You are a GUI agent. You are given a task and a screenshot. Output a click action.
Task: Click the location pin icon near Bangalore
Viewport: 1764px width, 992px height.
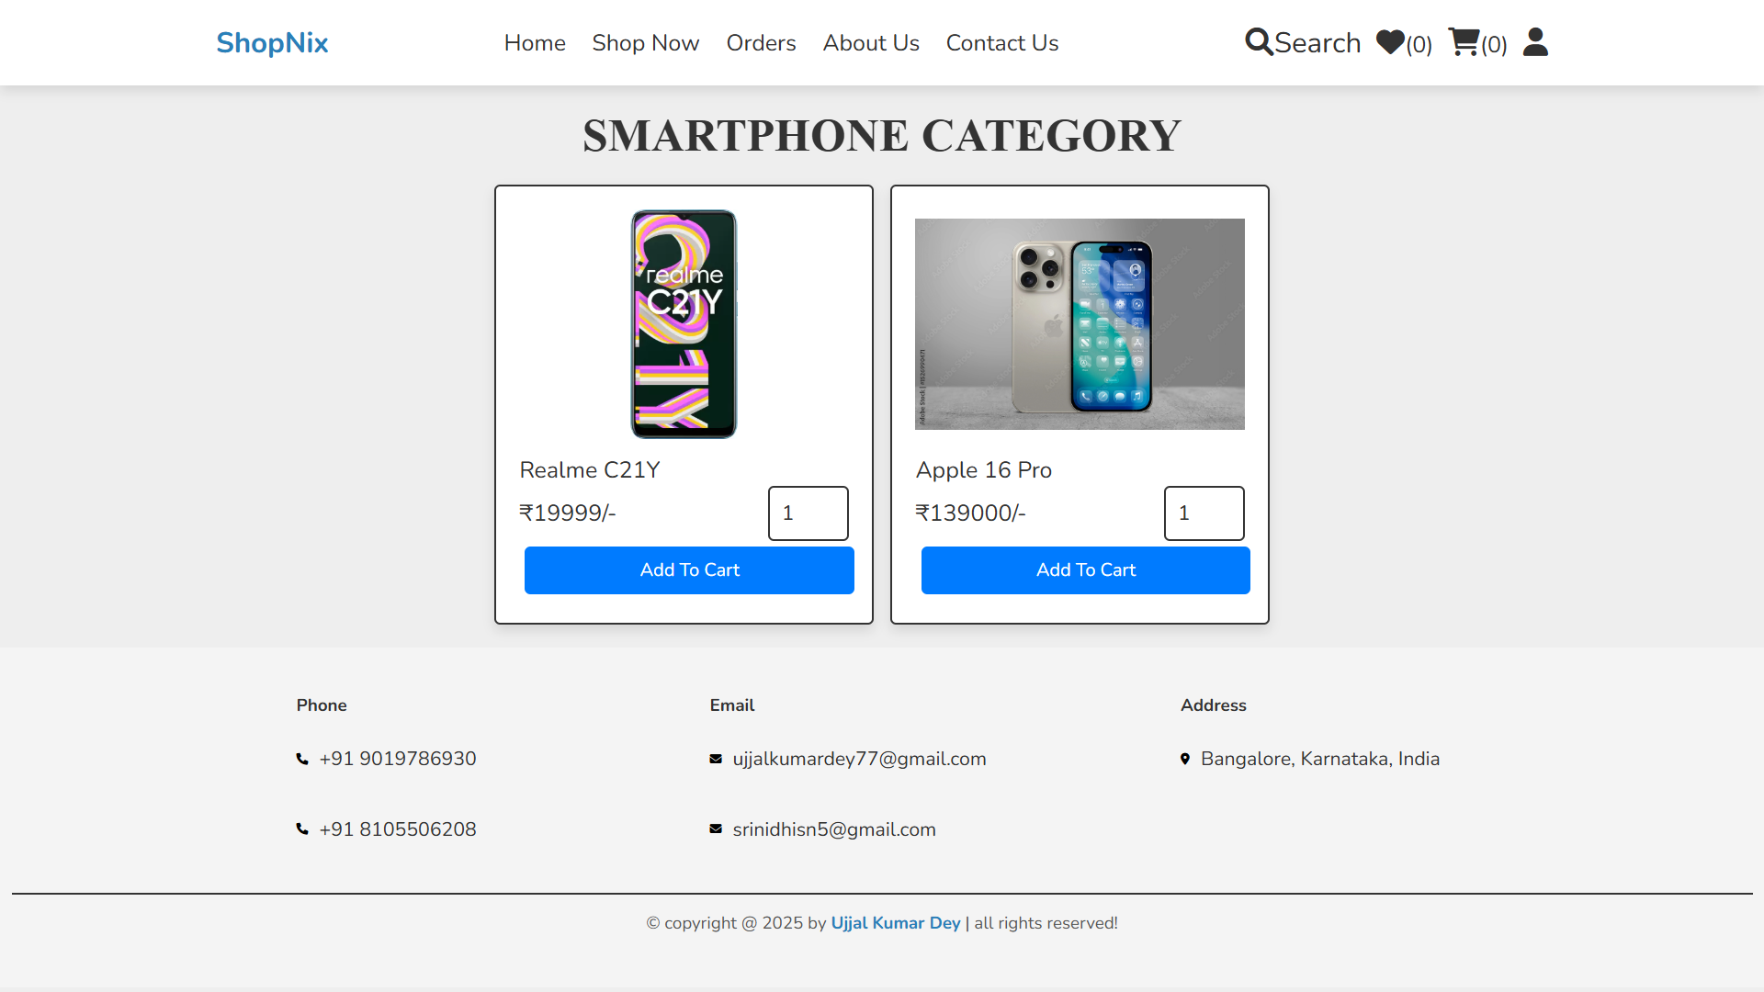point(1185,759)
